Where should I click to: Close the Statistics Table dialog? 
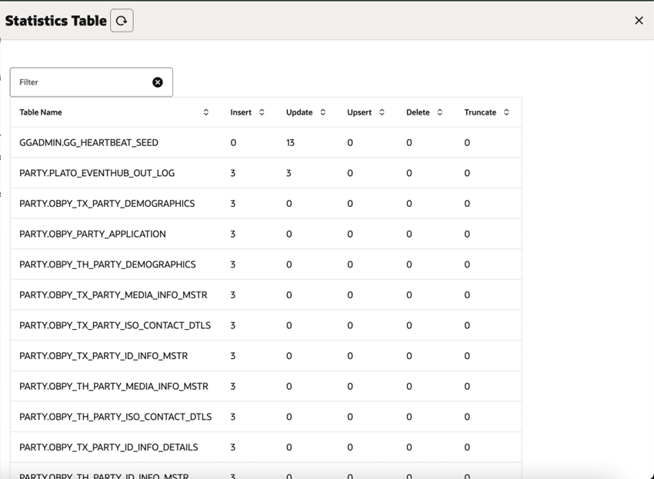pos(639,21)
